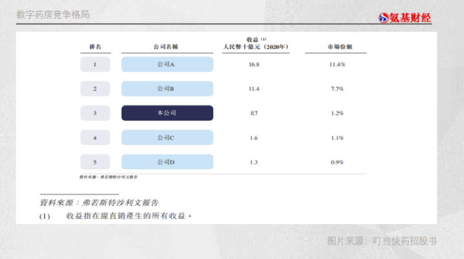Select the 公司C light blue box
464x259 pixels.
click(x=167, y=137)
